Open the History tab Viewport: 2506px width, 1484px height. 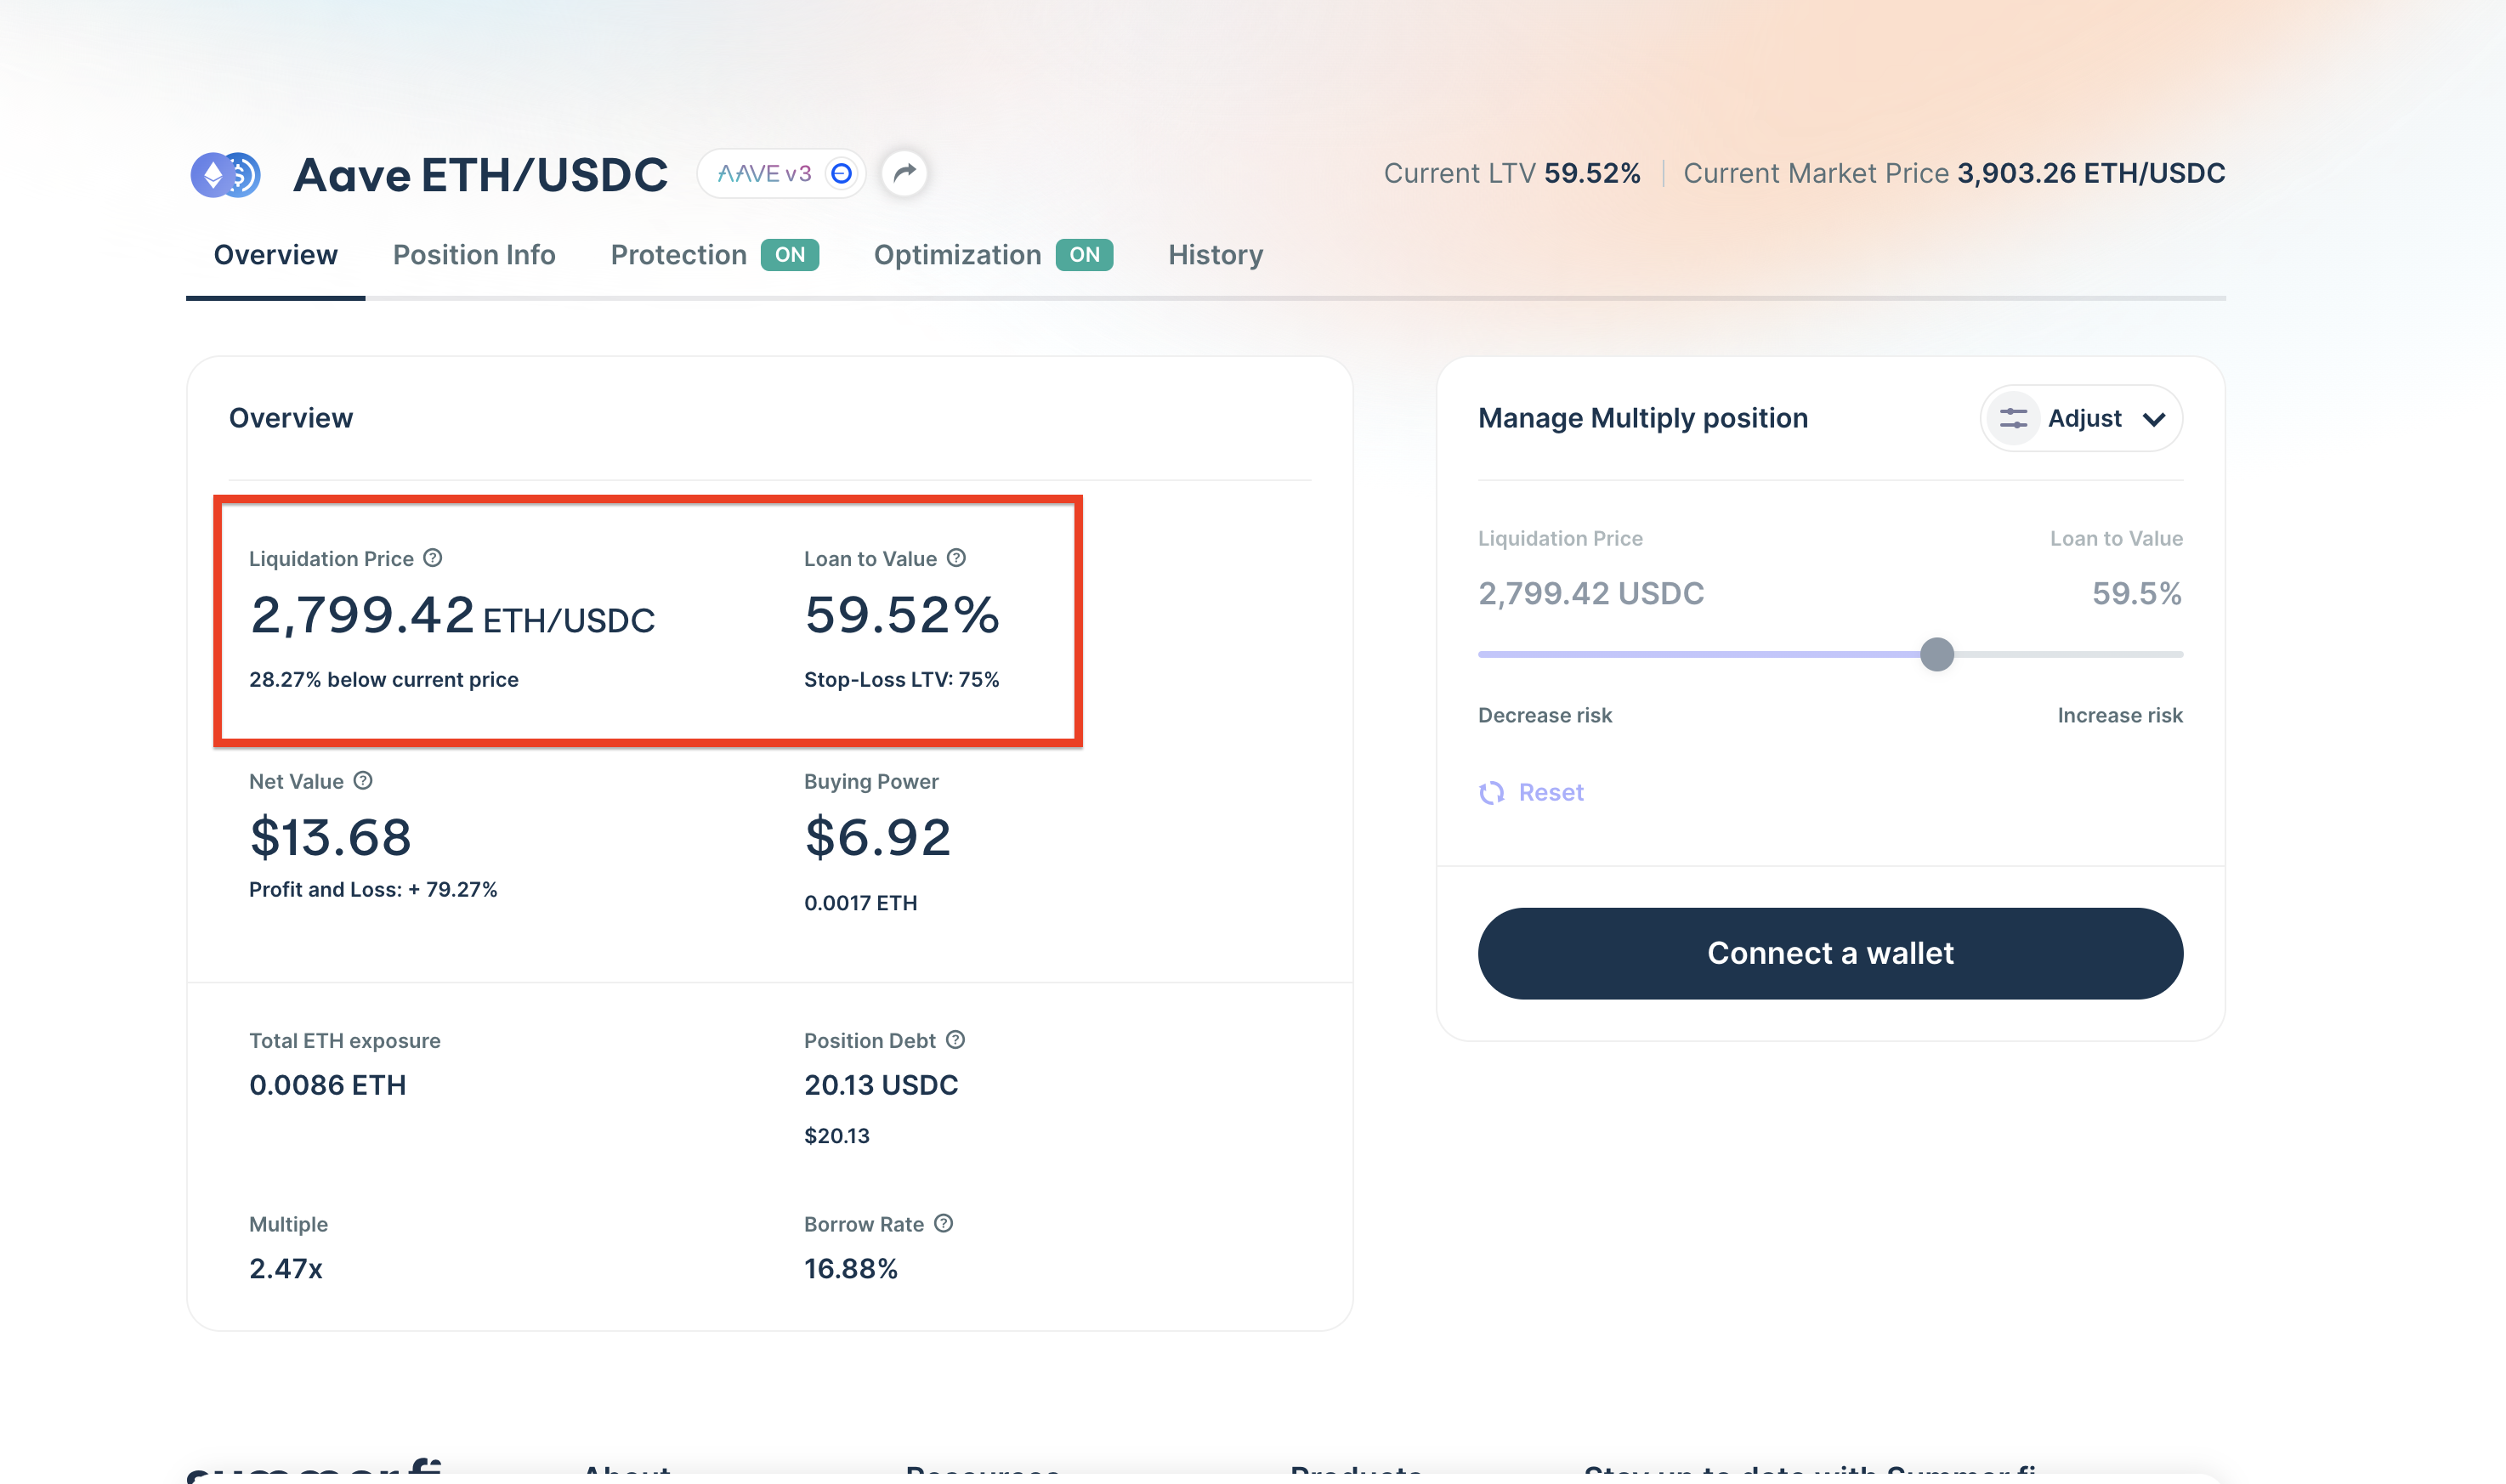click(x=1215, y=255)
